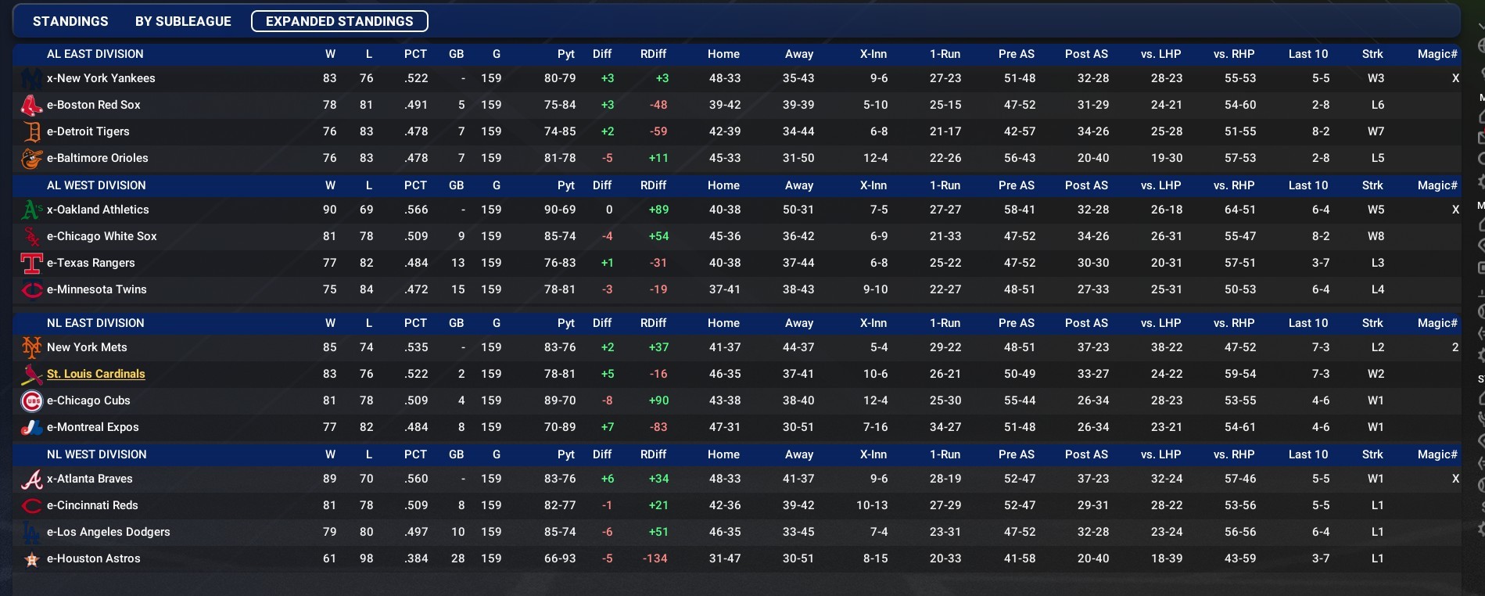Open the Los Angeles Dodgers team page
The width and height of the screenshot is (1485, 596).
(108, 532)
